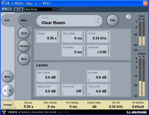The image size is (149, 115).
Task: Open the question mark help icon
Action: (x=128, y=17)
